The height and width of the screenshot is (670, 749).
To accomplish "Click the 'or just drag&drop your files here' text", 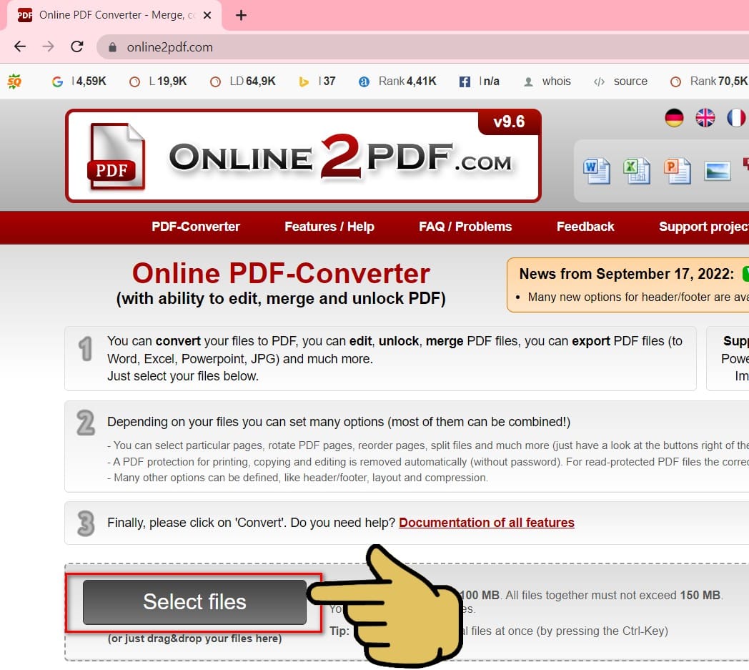I will 194,639.
